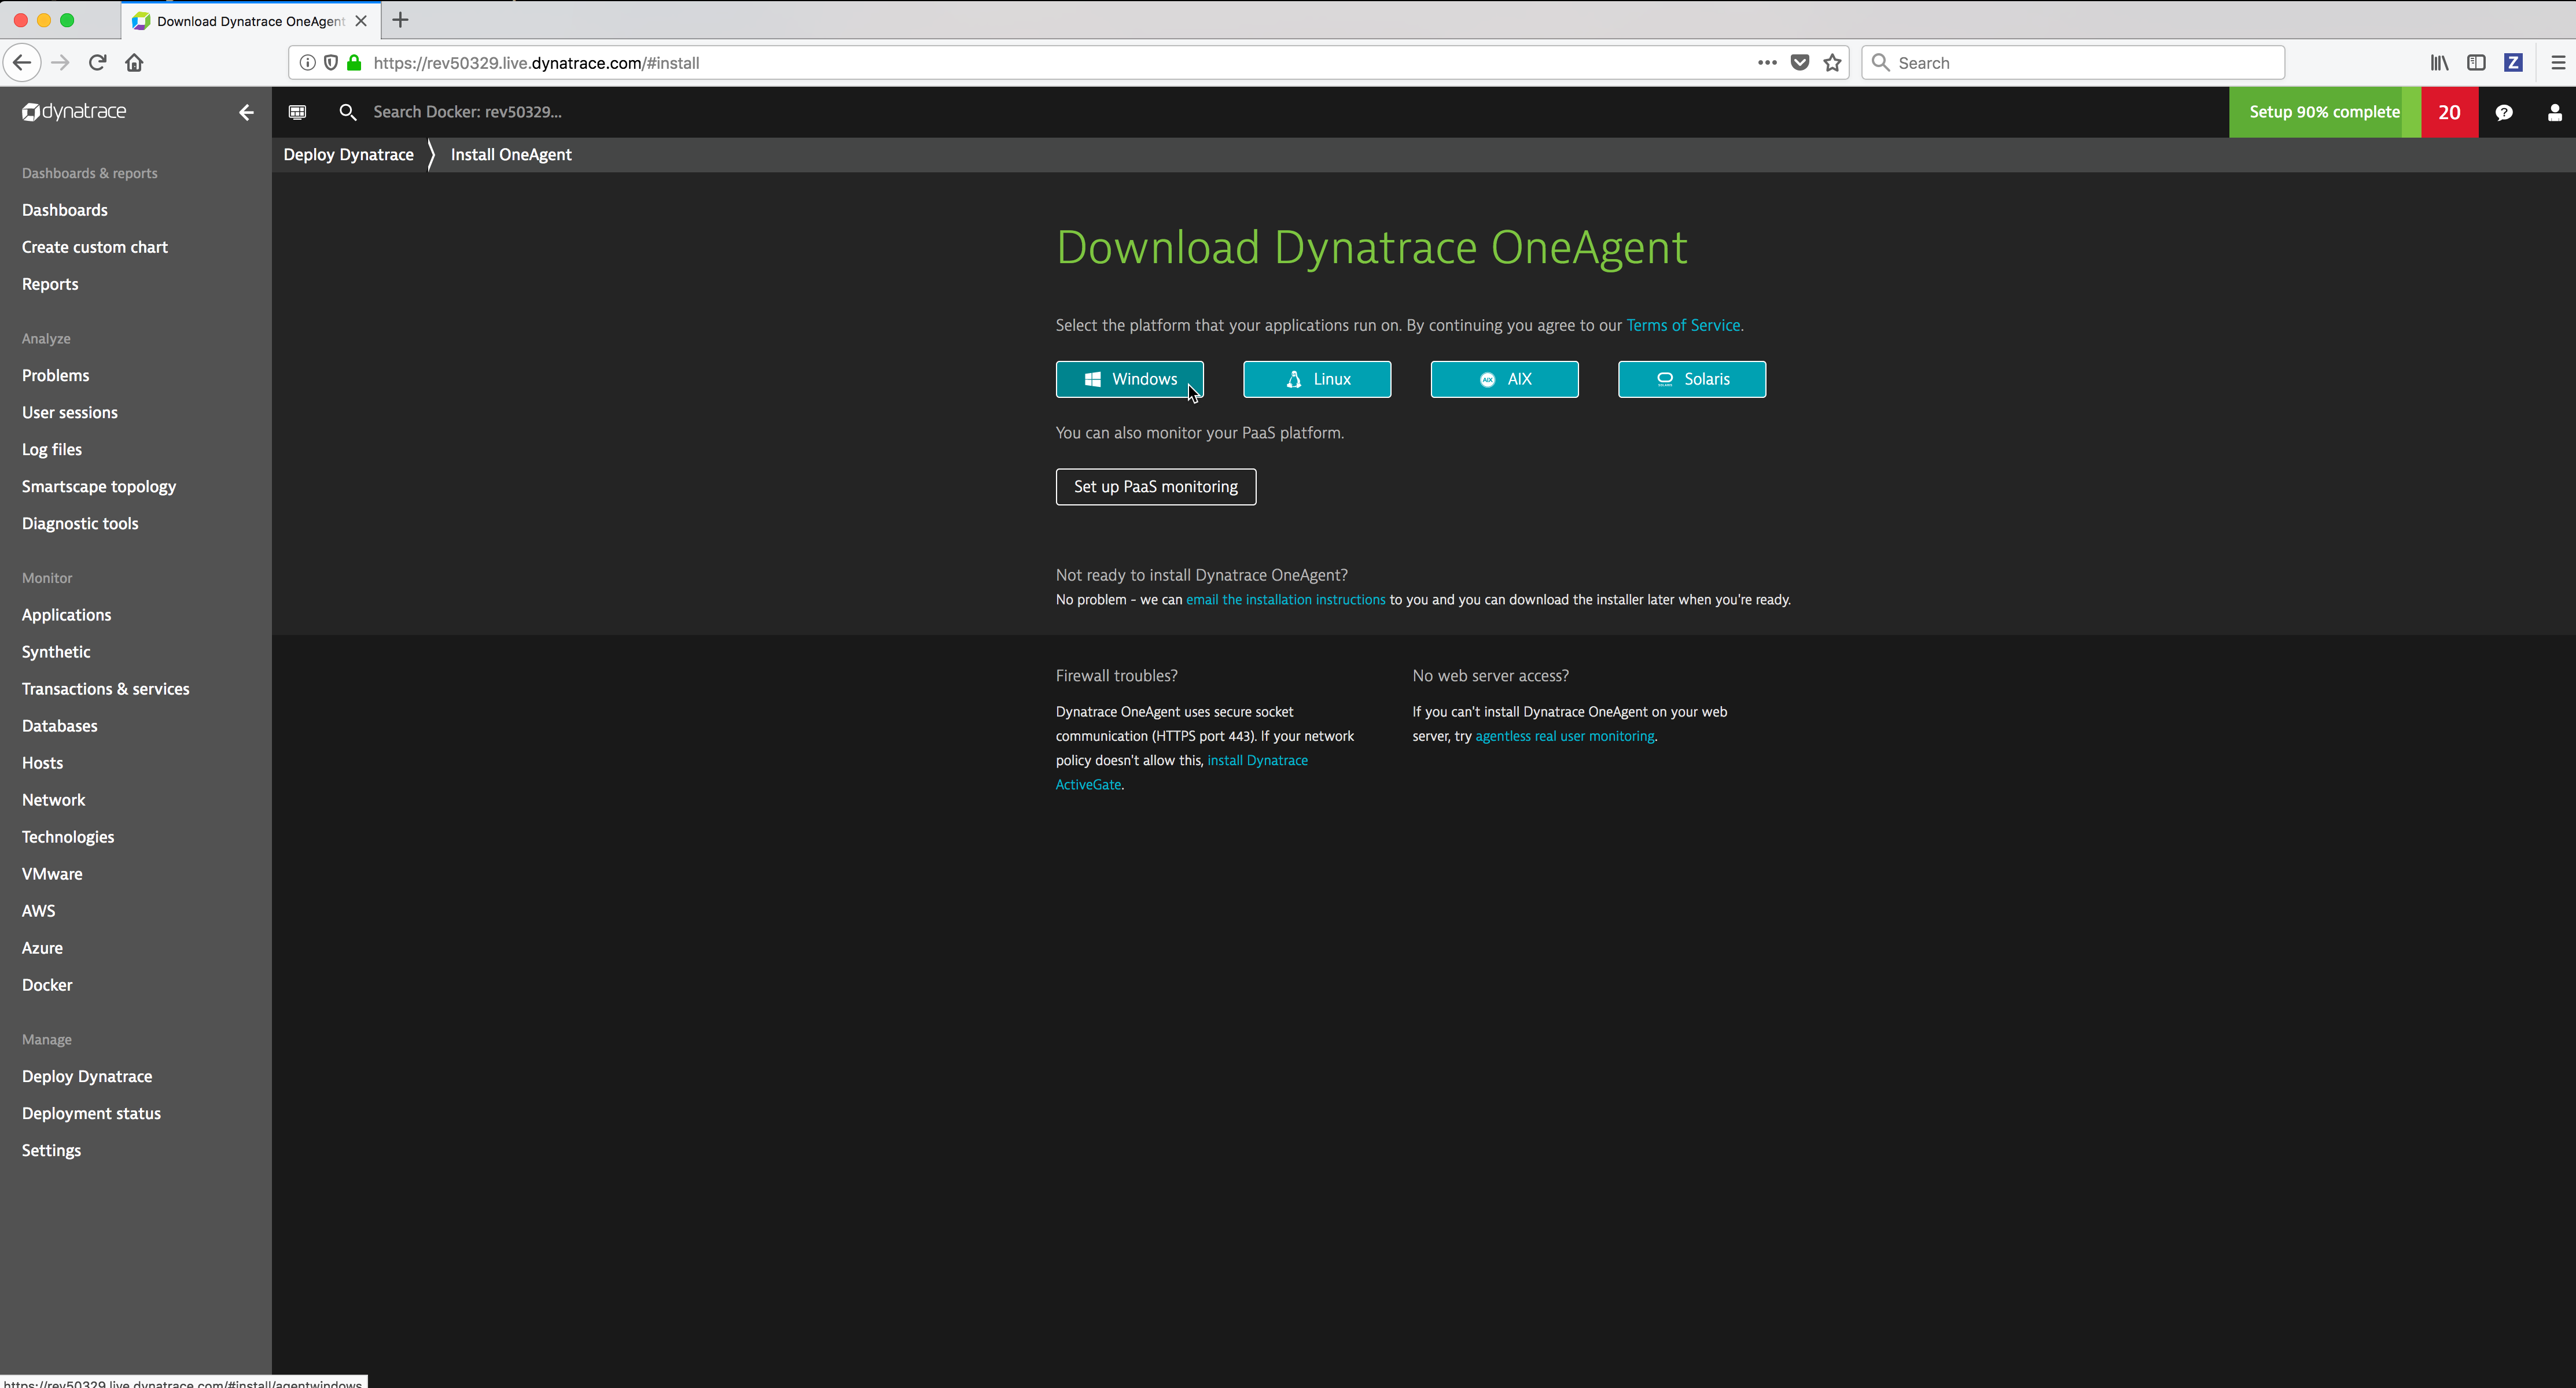Open Transactions & services
The height and width of the screenshot is (1388, 2576).
106,688
